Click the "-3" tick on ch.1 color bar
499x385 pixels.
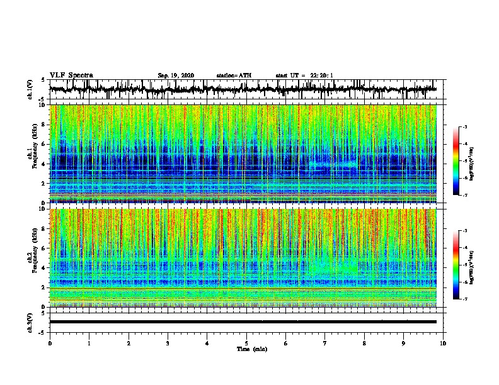464,126
